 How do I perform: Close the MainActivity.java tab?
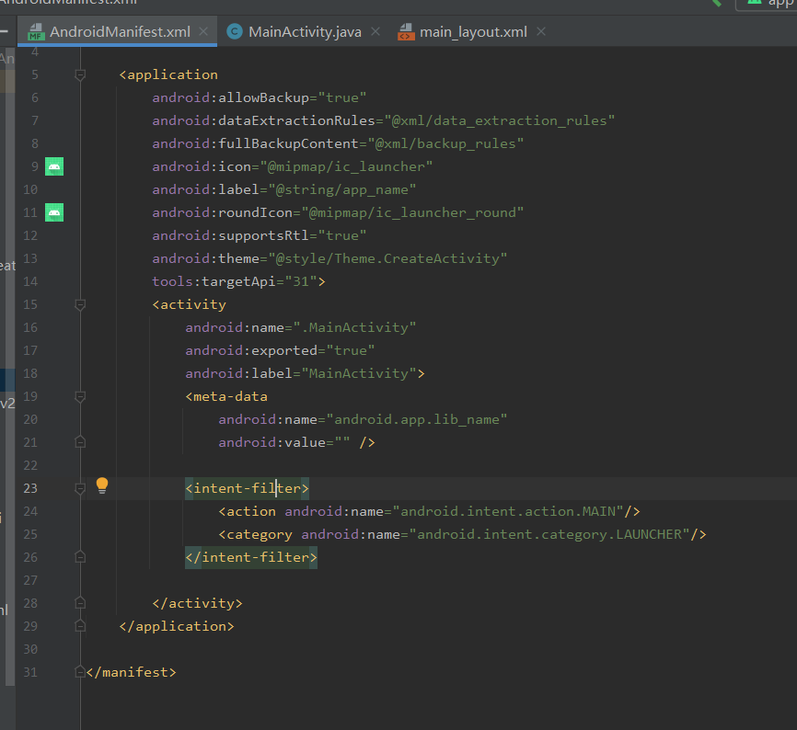click(x=375, y=32)
